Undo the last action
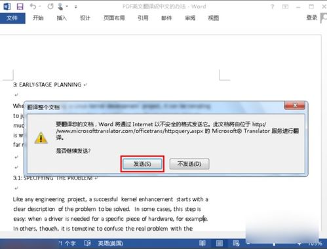The width and height of the screenshot is (327, 249). click(33, 7)
